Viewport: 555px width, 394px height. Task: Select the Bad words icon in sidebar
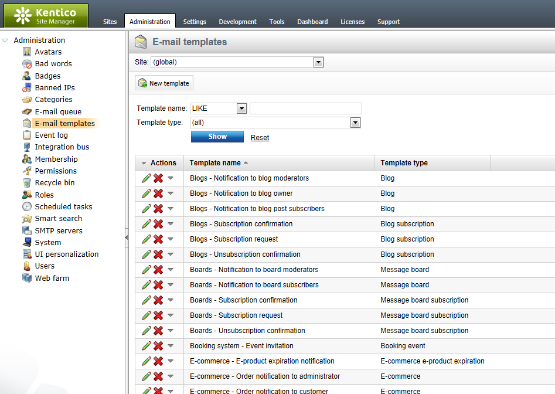click(x=27, y=64)
